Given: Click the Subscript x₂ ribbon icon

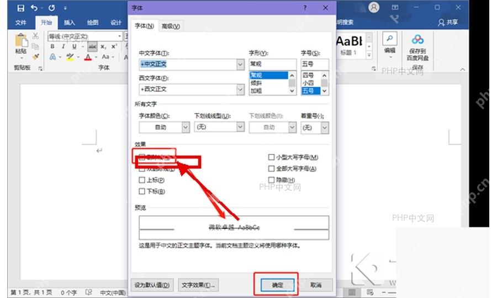Looking at the screenshot, I should [x=103, y=46].
